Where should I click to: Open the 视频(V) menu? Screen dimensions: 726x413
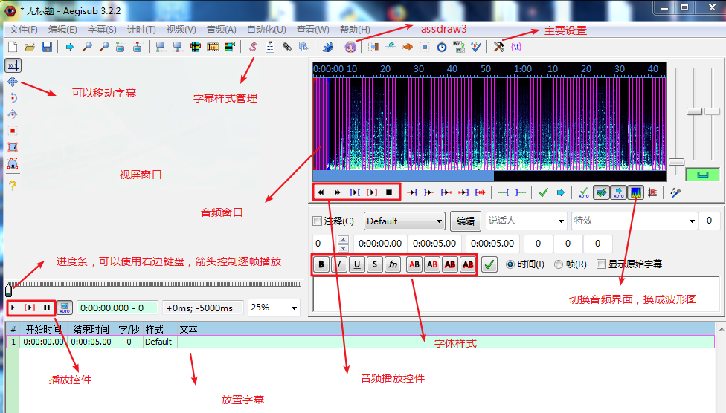click(x=181, y=30)
